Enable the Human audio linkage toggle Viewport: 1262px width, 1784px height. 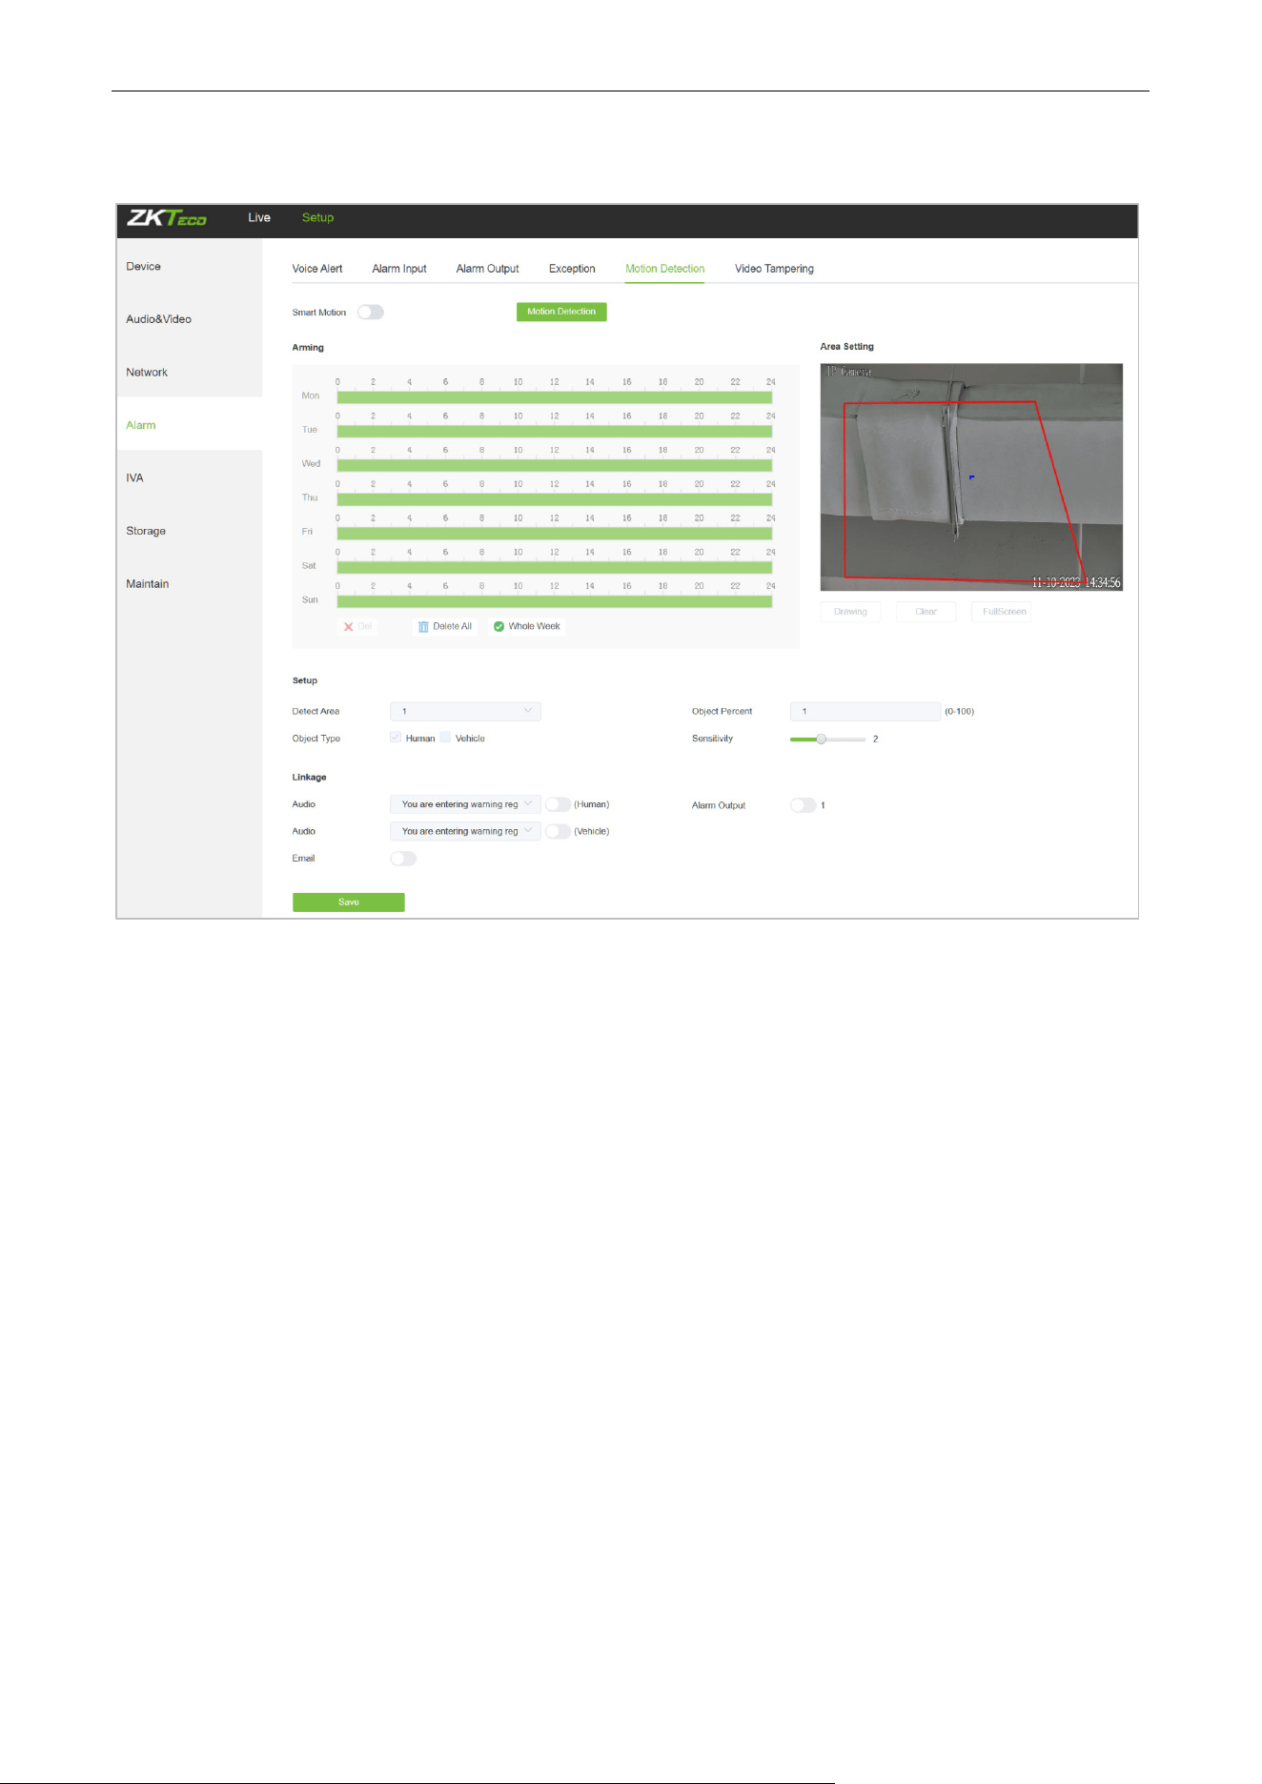[558, 804]
